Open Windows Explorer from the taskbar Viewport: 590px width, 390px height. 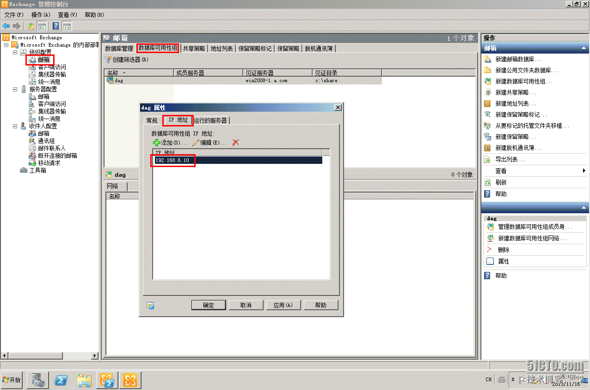click(x=84, y=380)
